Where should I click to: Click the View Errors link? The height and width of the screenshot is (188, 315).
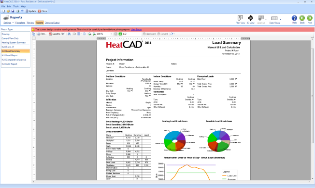[136, 30]
